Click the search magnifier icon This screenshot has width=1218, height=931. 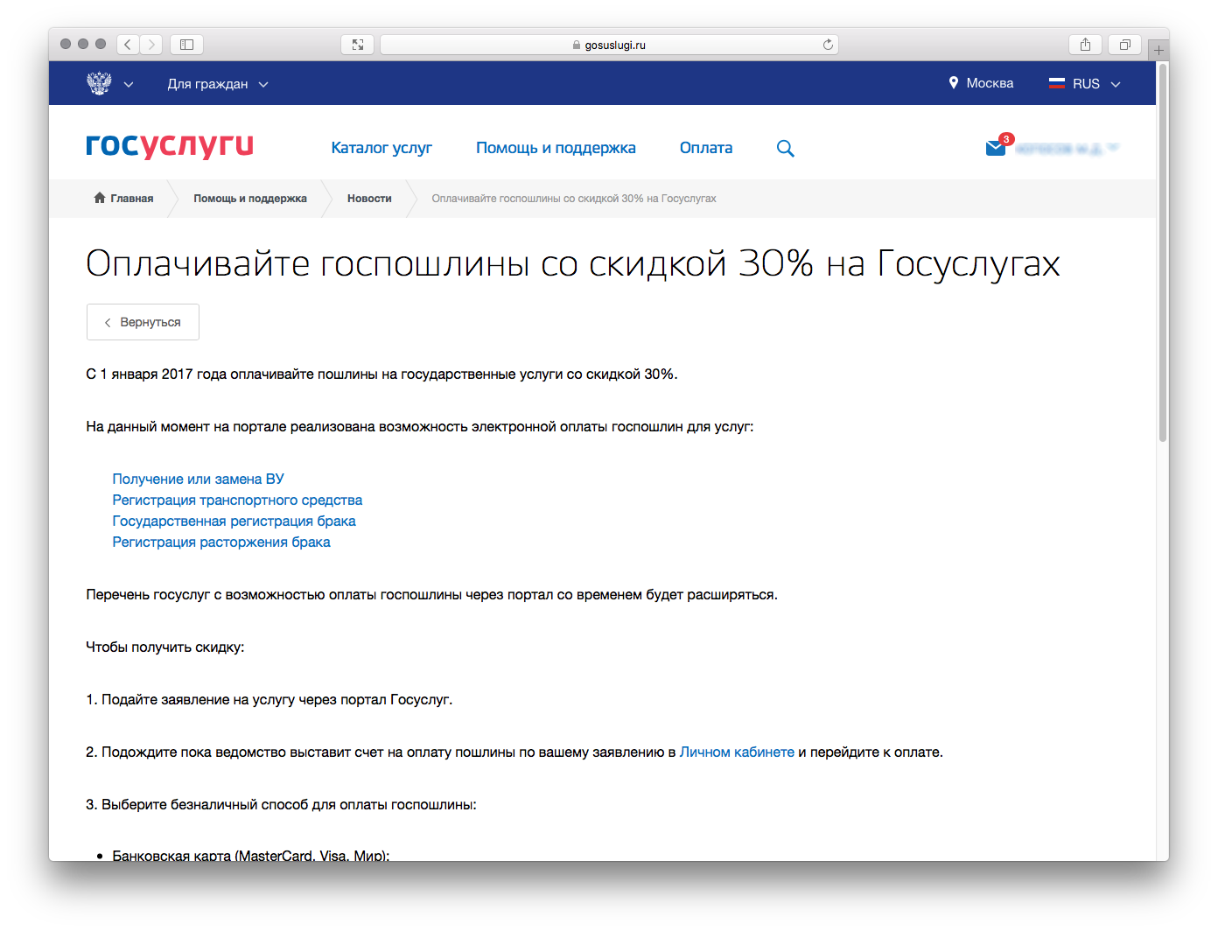(786, 149)
